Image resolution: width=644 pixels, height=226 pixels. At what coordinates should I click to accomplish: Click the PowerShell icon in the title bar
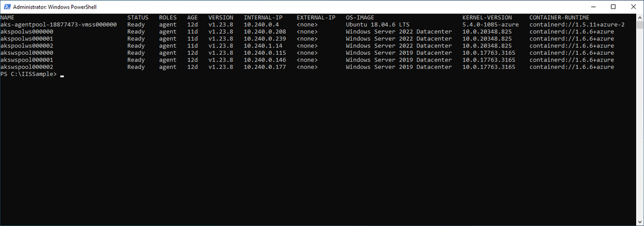(x=6, y=7)
